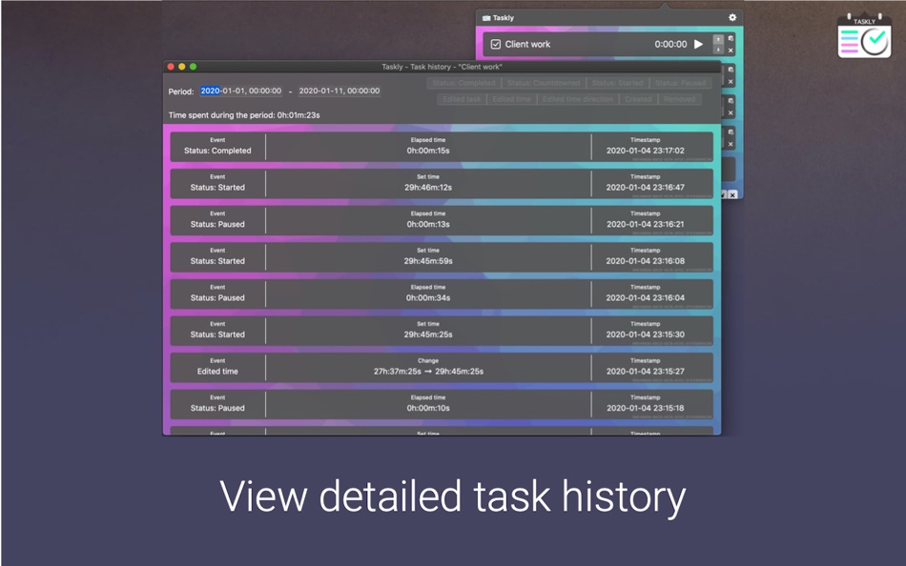The height and width of the screenshot is (566, 906).
Task: Open history icon of second task
Action: tap(731, 70)
